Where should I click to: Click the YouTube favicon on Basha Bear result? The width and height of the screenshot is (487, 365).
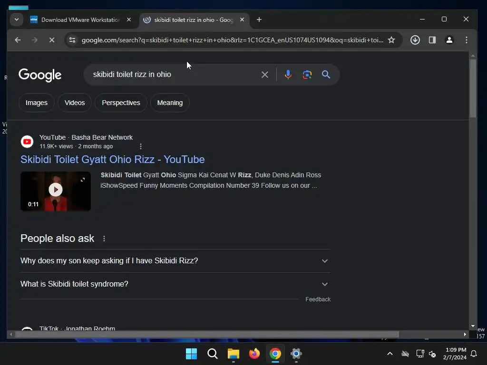(27, 142)
